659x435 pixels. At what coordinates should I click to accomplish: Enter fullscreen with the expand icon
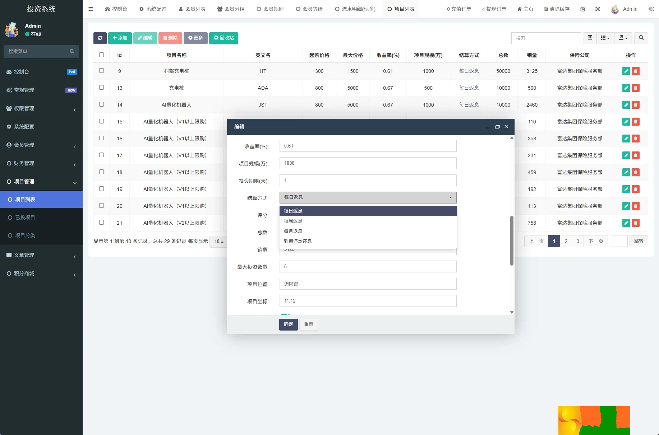point(598,9)
